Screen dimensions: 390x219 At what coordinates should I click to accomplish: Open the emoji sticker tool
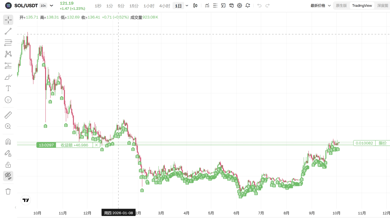pyautogui.click(x=8, y=100)
